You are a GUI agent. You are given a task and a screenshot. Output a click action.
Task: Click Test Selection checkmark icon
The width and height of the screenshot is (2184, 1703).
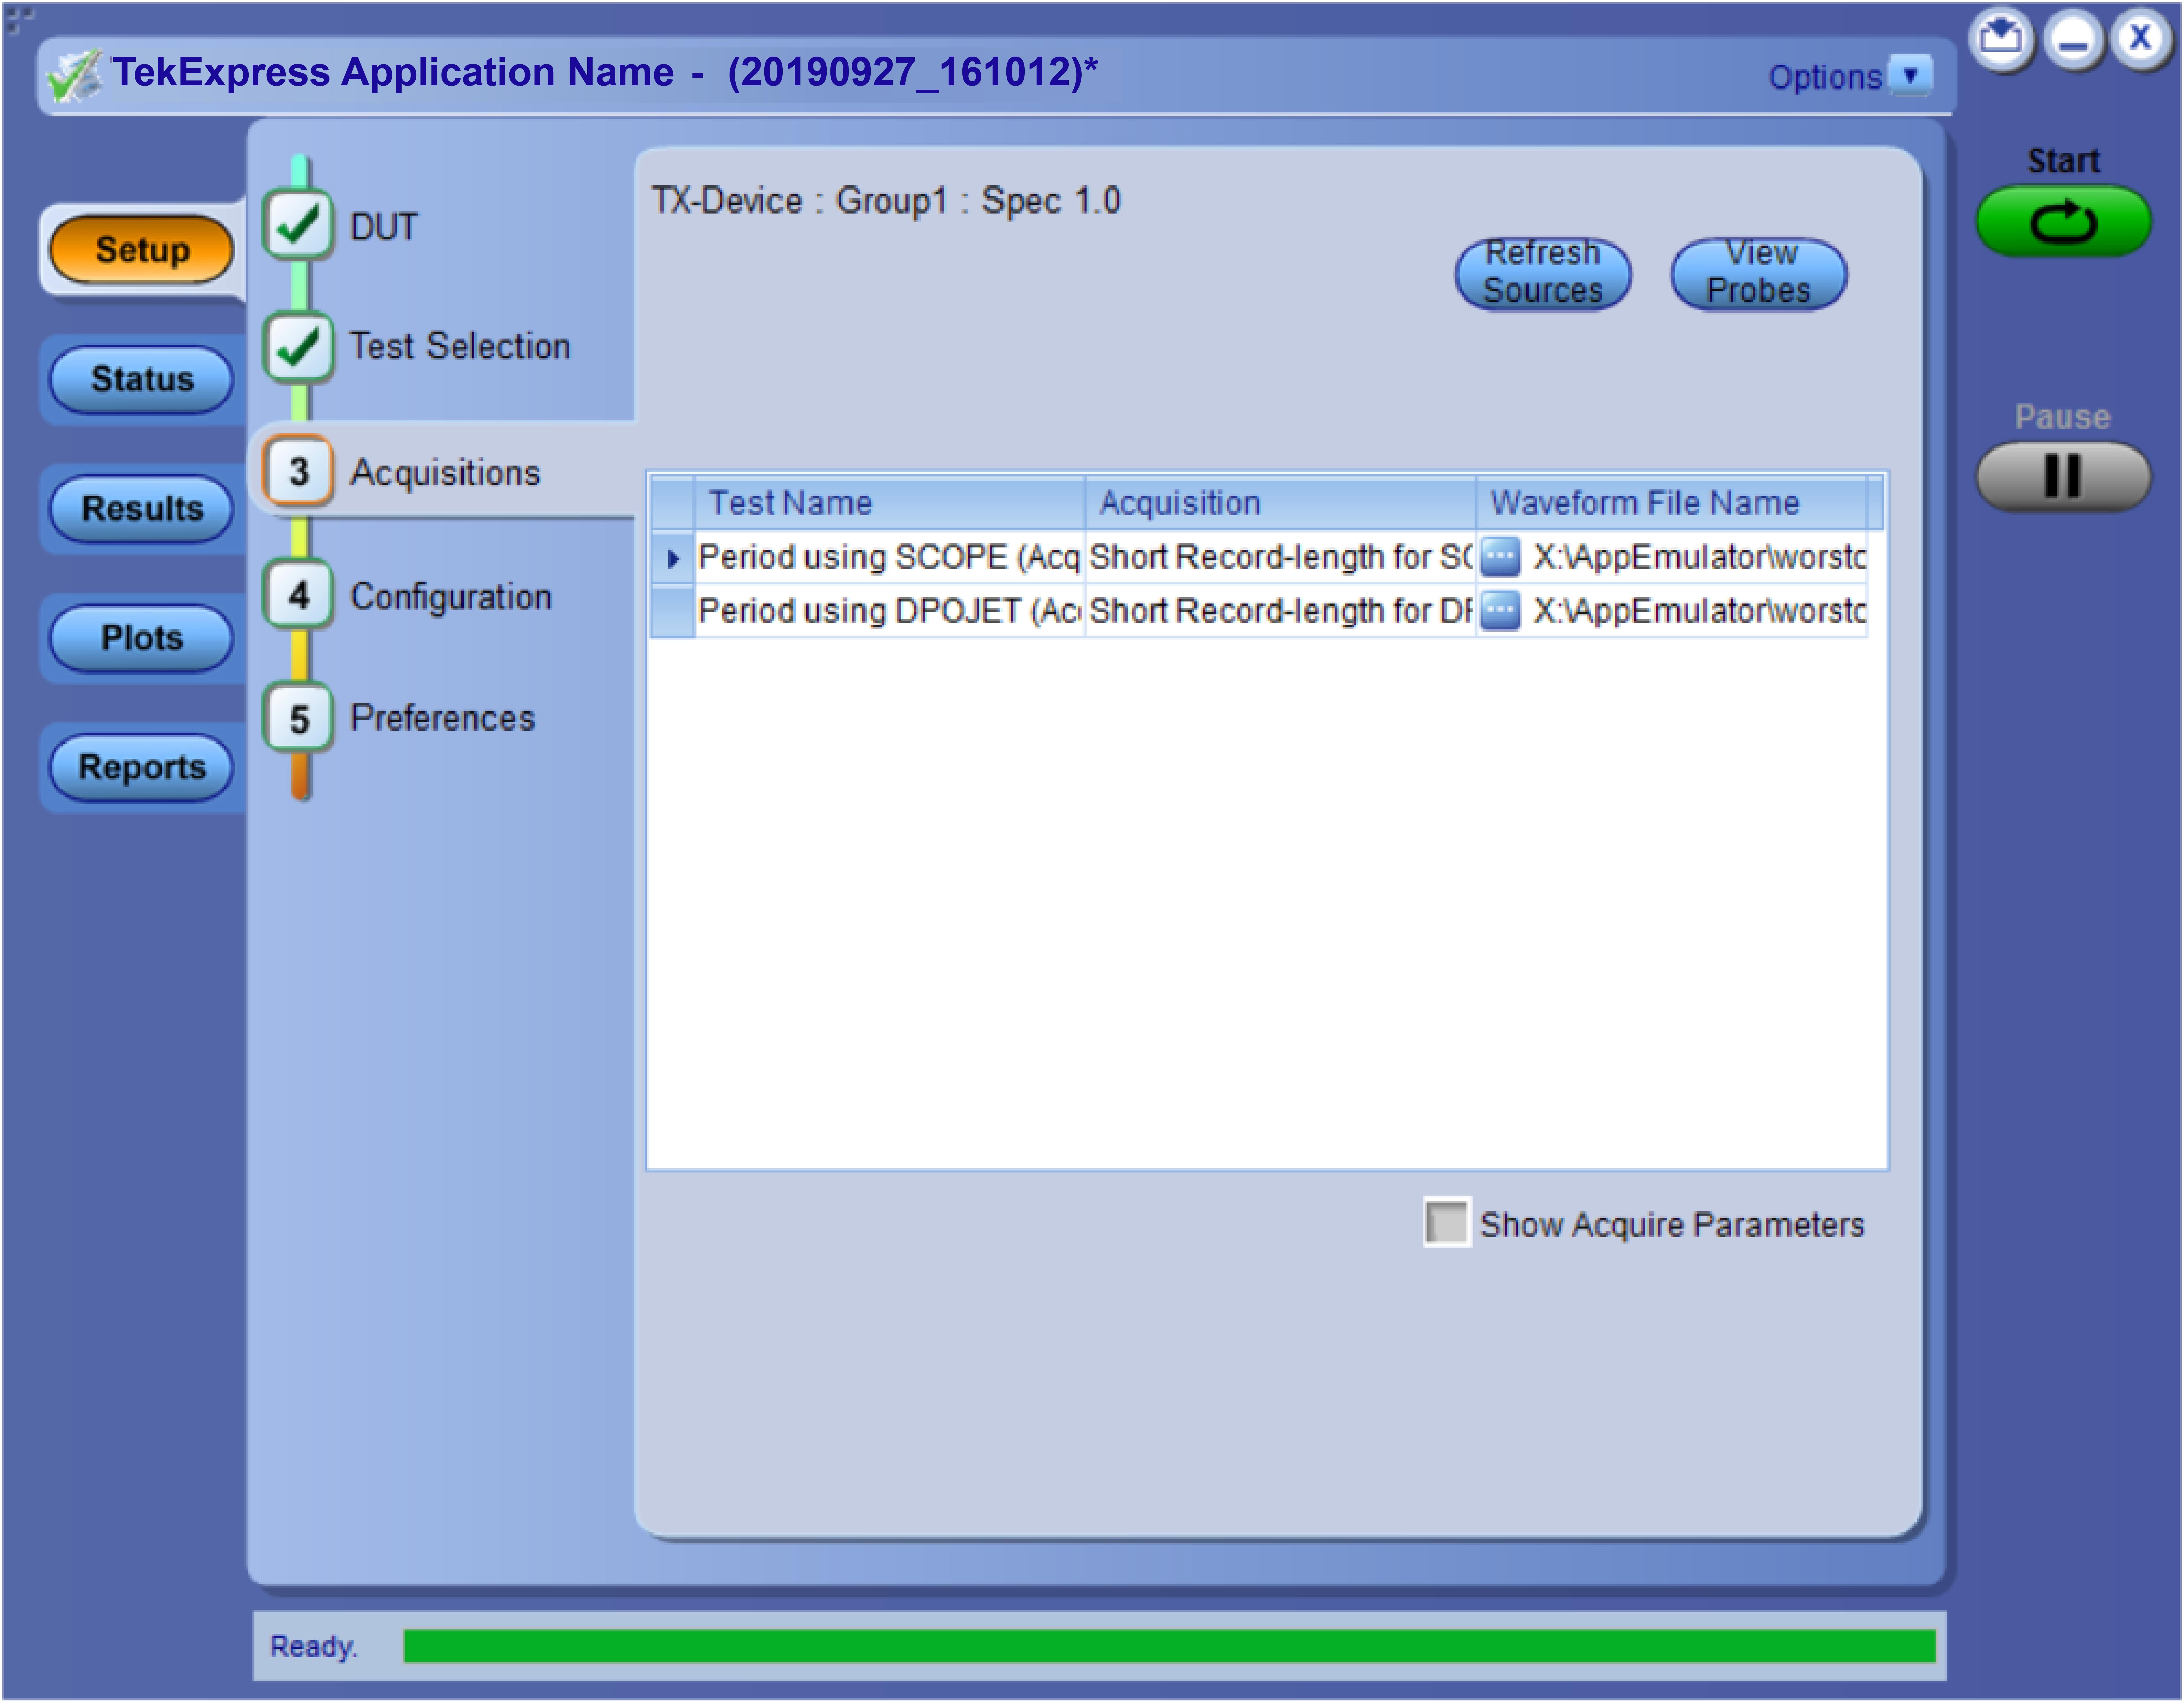point(298,347)
